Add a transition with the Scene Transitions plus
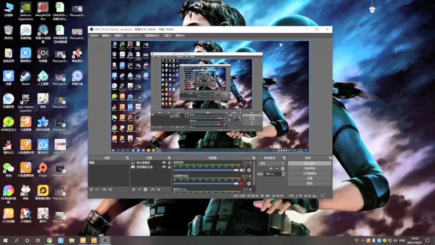This screenshot has height=245, width=435. [271, 168]
